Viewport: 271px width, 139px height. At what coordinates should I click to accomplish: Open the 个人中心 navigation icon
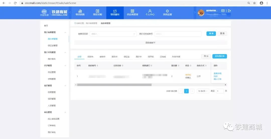tap(150, 11)
